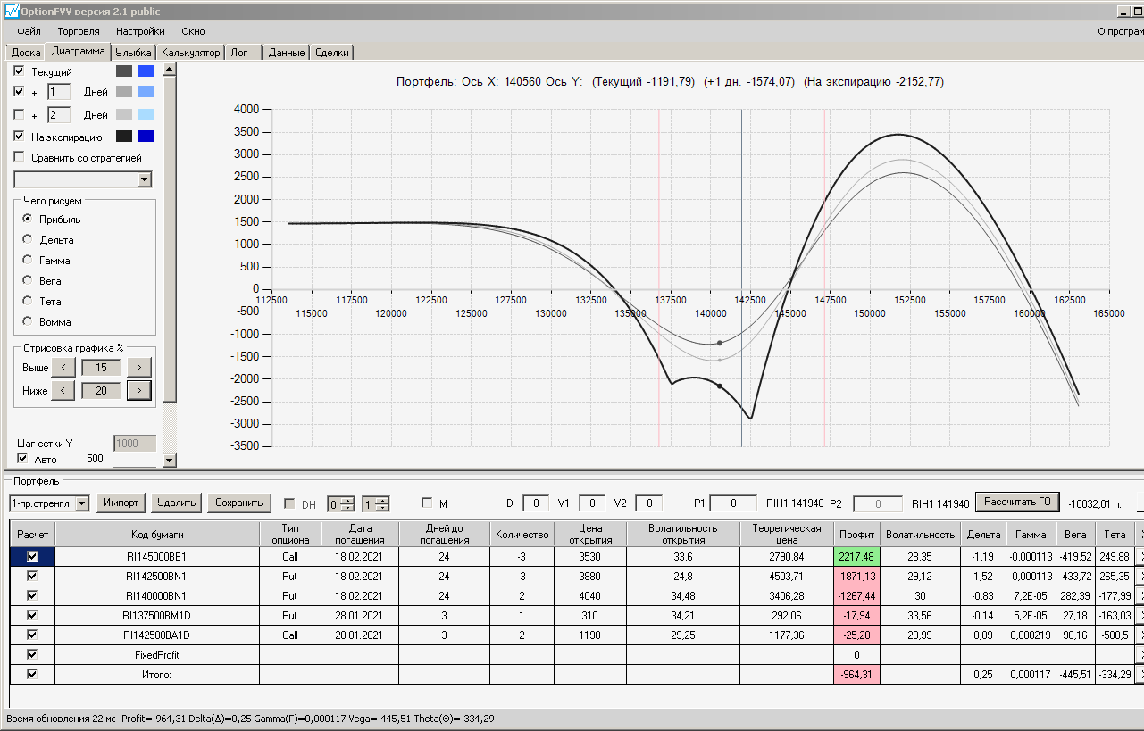Select the Дельта radio button

coord(28,239)
